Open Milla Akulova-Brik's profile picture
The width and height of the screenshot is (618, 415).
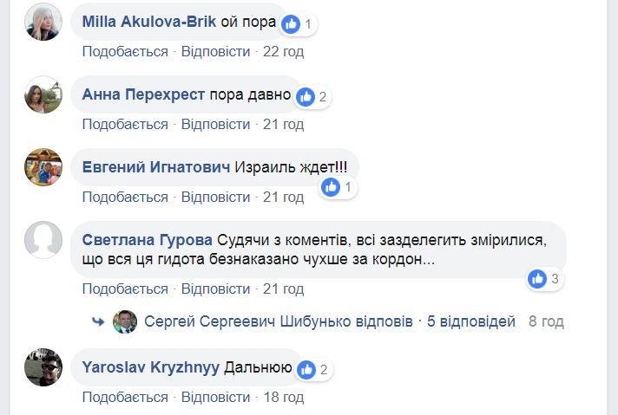43,23
